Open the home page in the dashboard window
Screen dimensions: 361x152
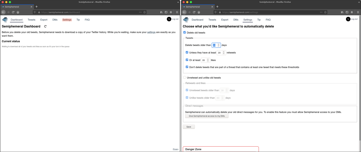pos(18,12)
